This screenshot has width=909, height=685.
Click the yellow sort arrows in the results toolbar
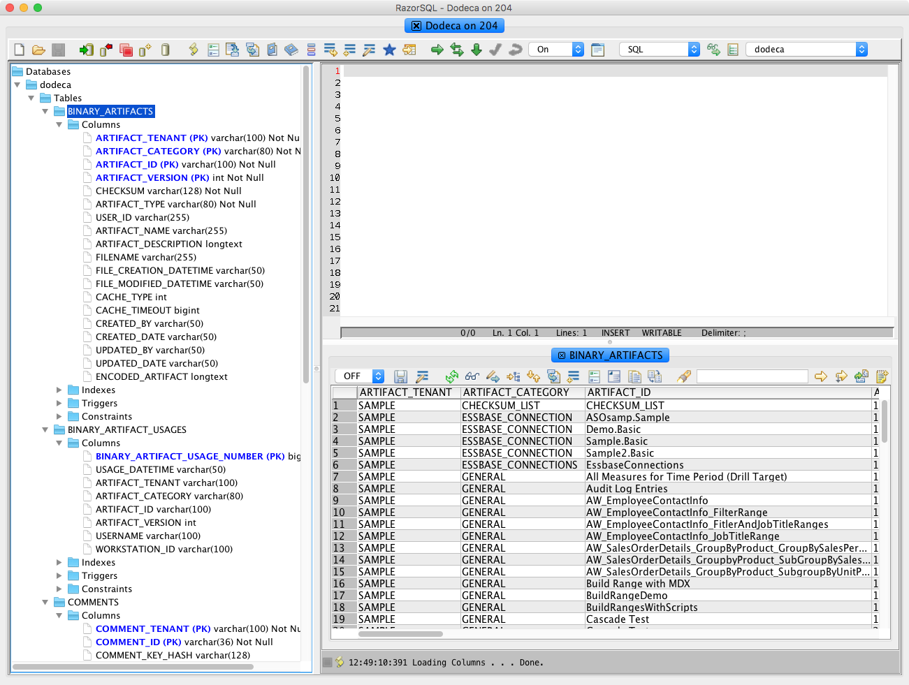click(x=534, y=376)
